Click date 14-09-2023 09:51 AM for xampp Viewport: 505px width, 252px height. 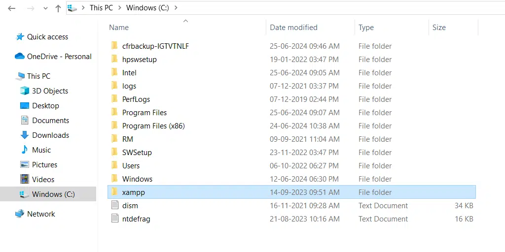(x=305, y=192)
